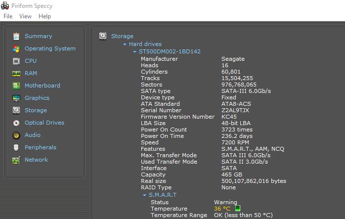The width and height of the screenshot is (345, 219).
Task: Select the Manufacturer value Seagate
Action: click(233, 59)
